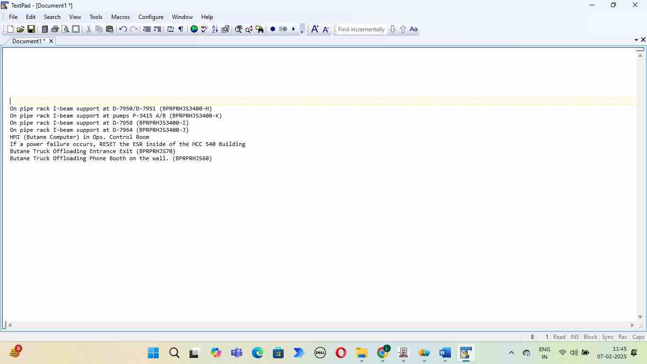Save the document with the floppy icon

tap(31, 29)
